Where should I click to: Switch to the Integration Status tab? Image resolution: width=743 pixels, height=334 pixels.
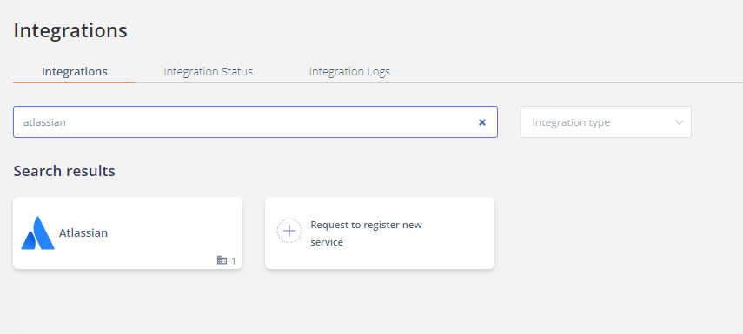click(x=208, y=71)
